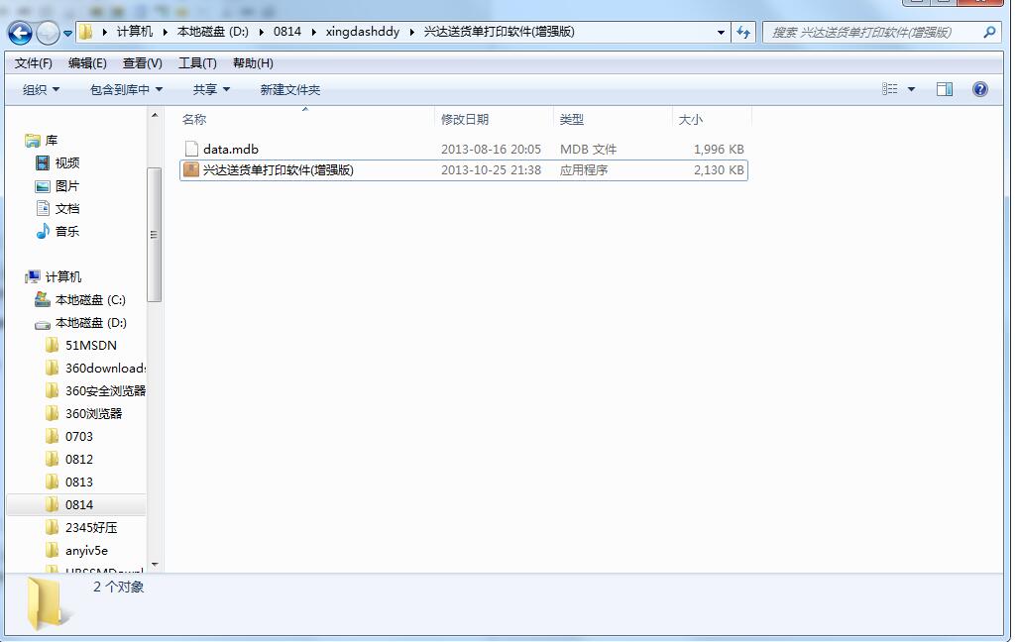Open the 文件(F) menu

[33, 63]
